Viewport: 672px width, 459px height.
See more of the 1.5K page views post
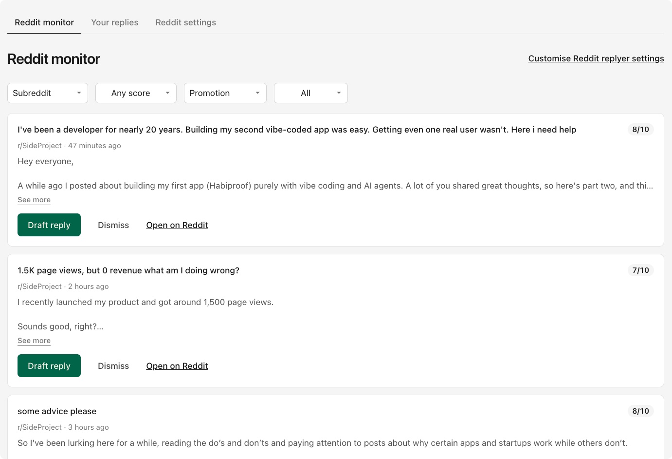click(34, 341)
